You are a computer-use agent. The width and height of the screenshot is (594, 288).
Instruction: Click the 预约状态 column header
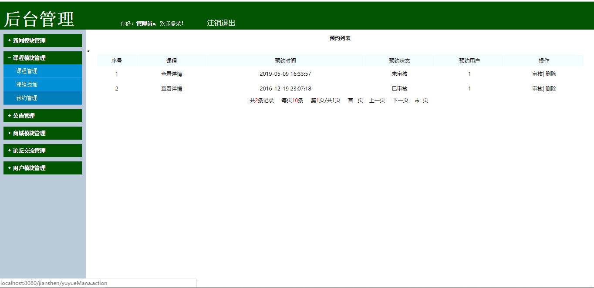399,61
